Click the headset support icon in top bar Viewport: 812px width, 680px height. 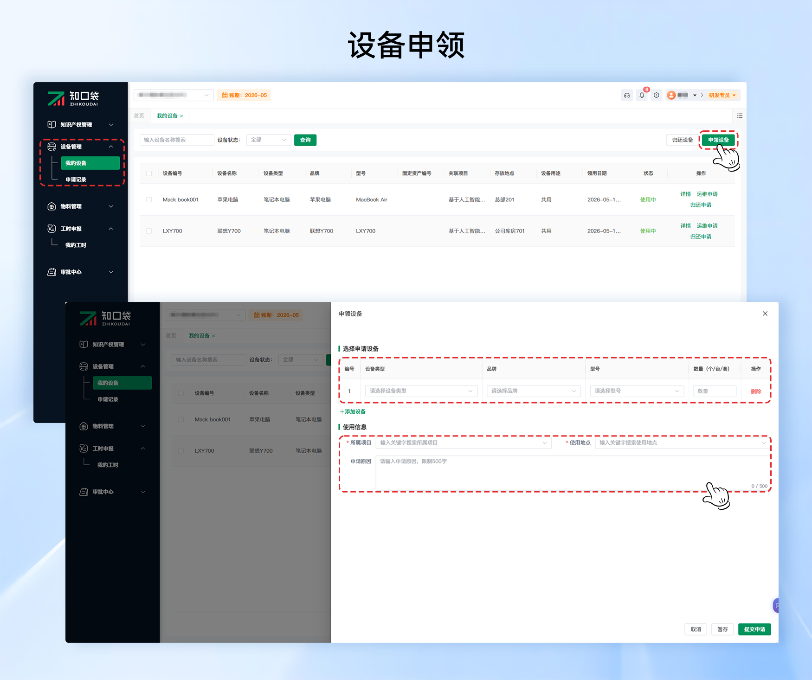click(x=627, y=95)
